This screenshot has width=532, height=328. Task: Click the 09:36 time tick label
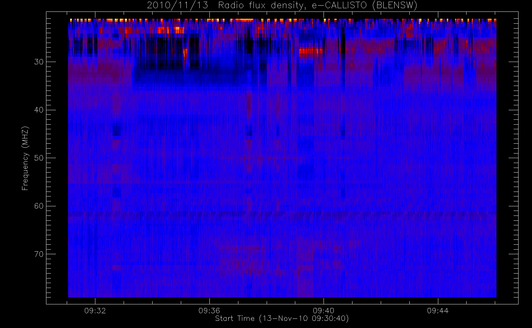(209, 311)
